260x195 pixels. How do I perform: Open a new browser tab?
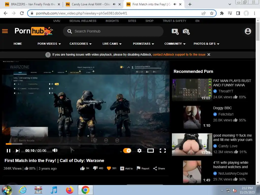pos(190,4)
